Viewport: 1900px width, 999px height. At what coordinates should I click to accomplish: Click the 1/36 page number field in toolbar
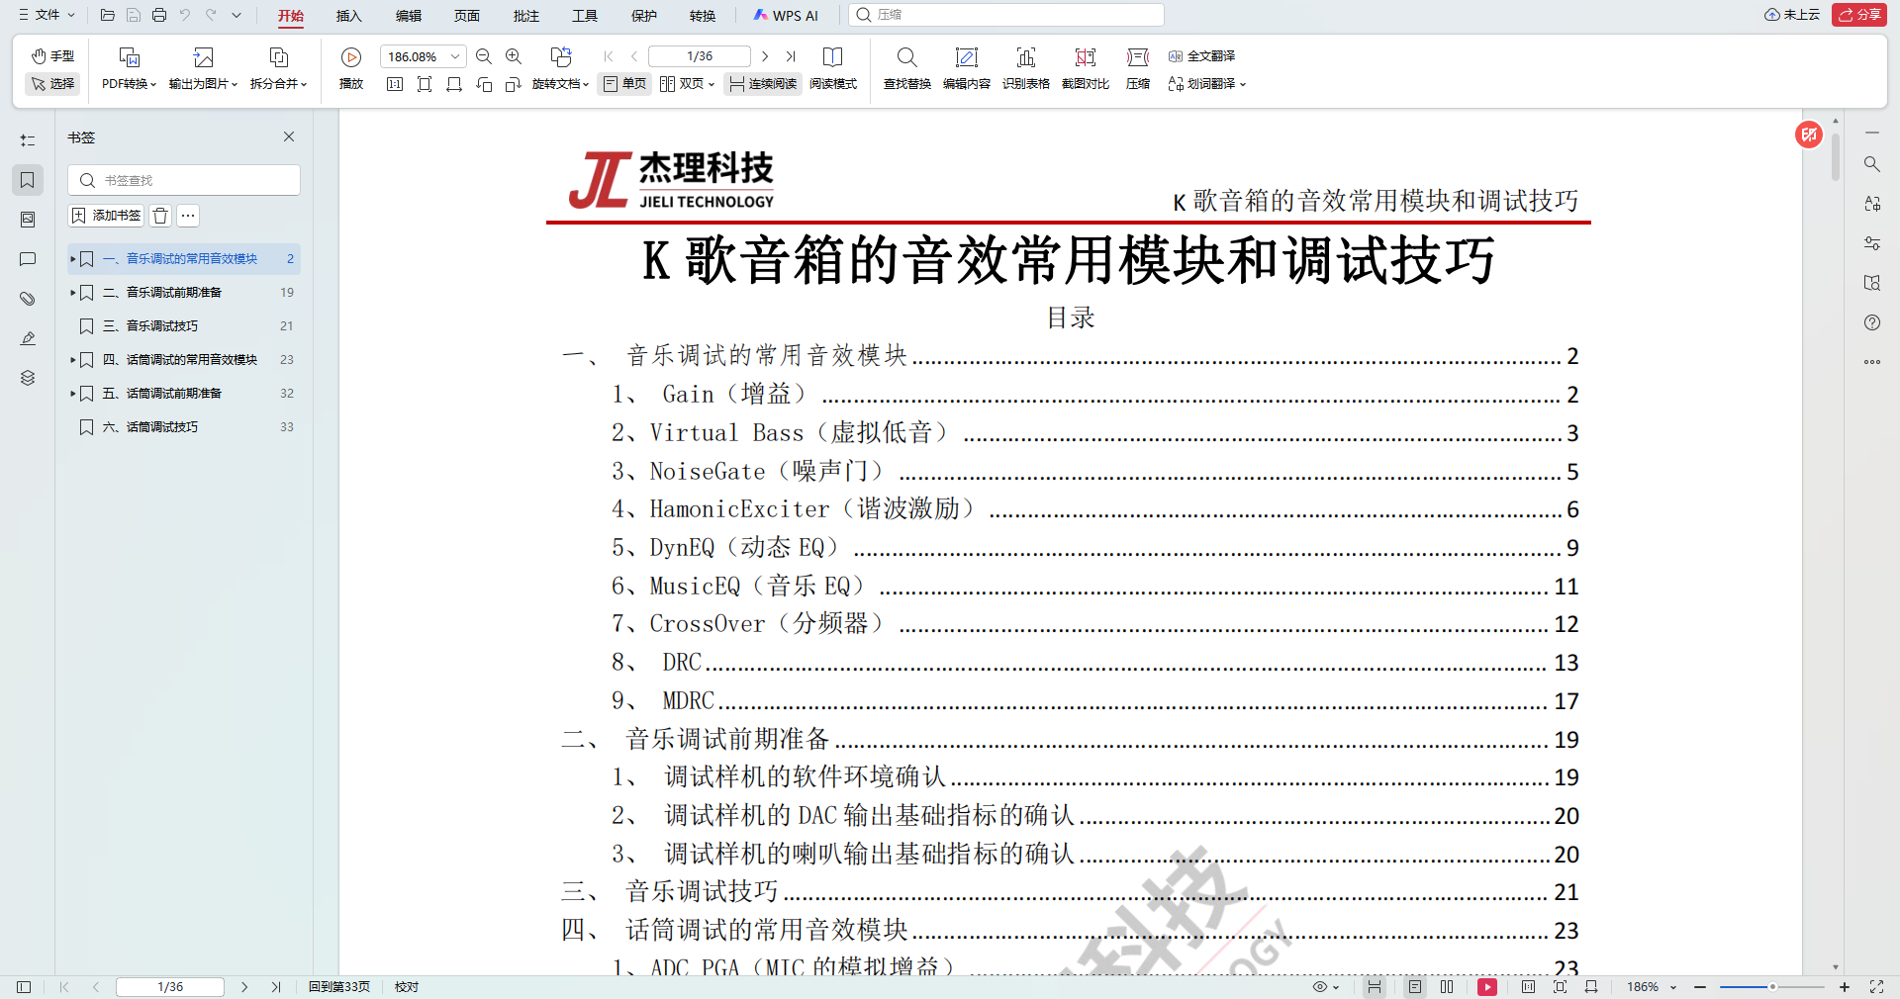(700, 56)
